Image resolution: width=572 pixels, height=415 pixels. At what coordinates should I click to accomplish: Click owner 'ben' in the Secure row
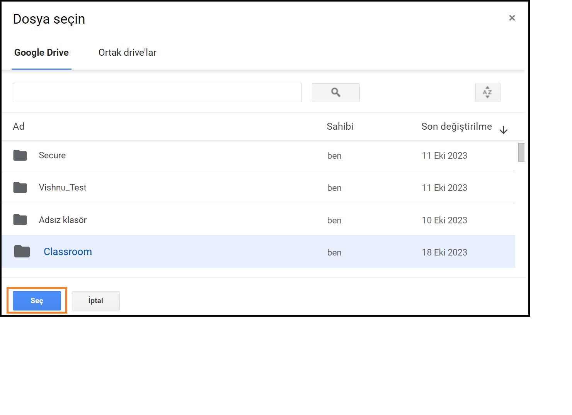pos(334,156)
